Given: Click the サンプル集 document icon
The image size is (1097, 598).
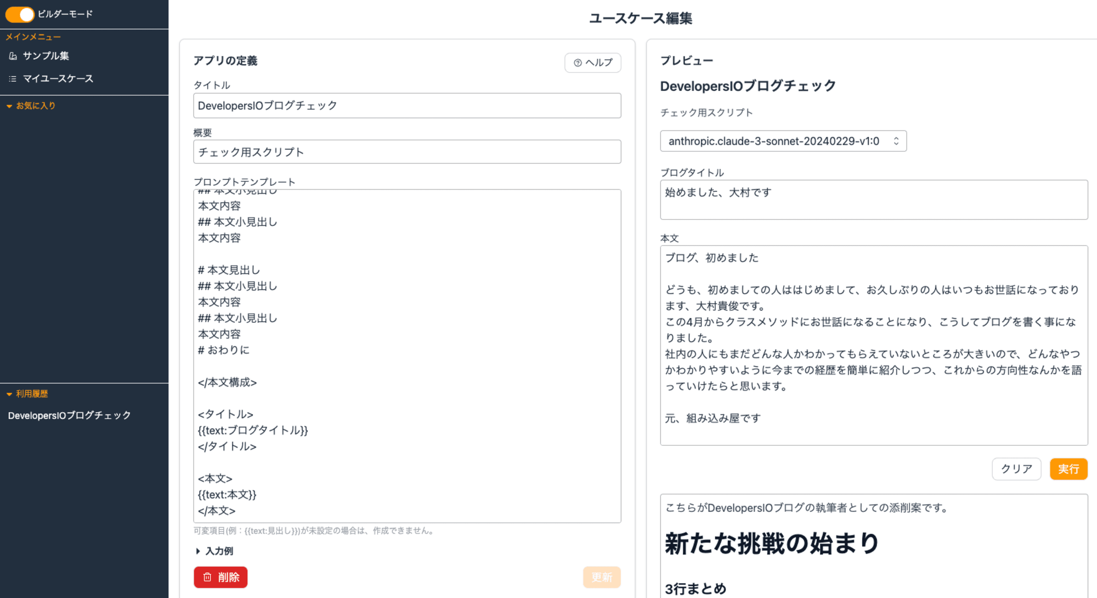Looking at the screenshot, I should click(13, 56).
